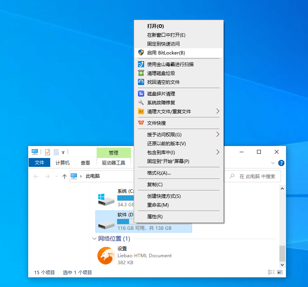Screen dimensions: 308x287
Task: Choose 固定到"开始"屏幕(P)
Action: tap(179, 161)
